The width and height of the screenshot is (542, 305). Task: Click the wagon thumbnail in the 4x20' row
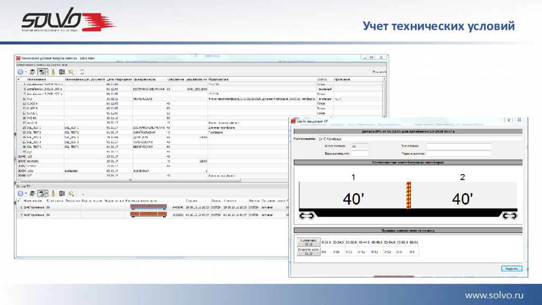click(149, 215)
